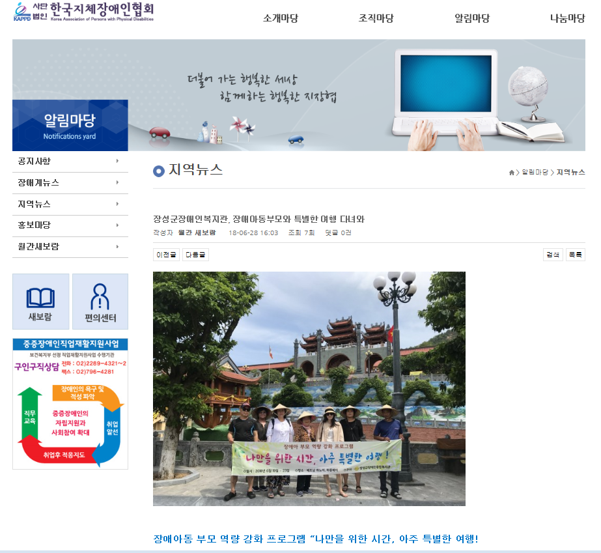This screenshot has width=601, height=553.
Task: Open the 조직마당 top menu
Action: click(x=376, y=18)
